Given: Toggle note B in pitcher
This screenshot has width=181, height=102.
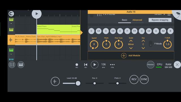Looking at the screenshot, I should [x=170, y=31].
